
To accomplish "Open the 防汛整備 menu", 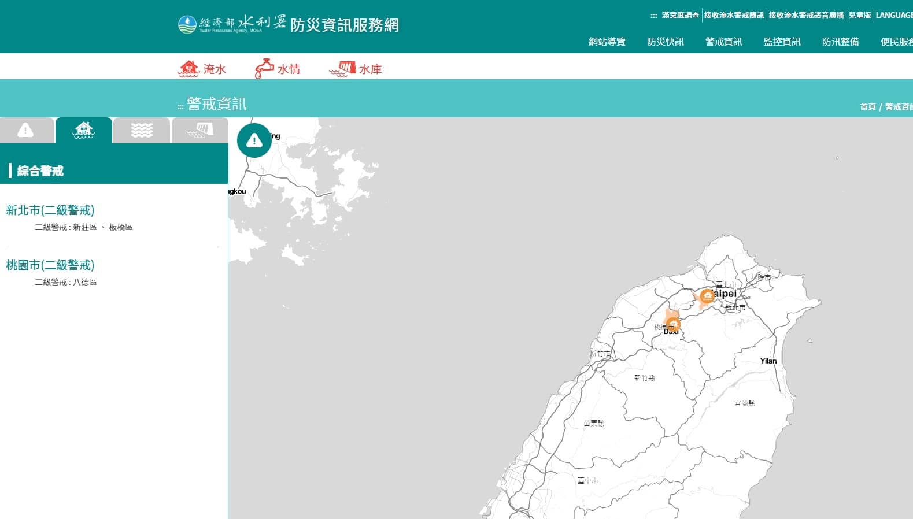I will point(841,42).
